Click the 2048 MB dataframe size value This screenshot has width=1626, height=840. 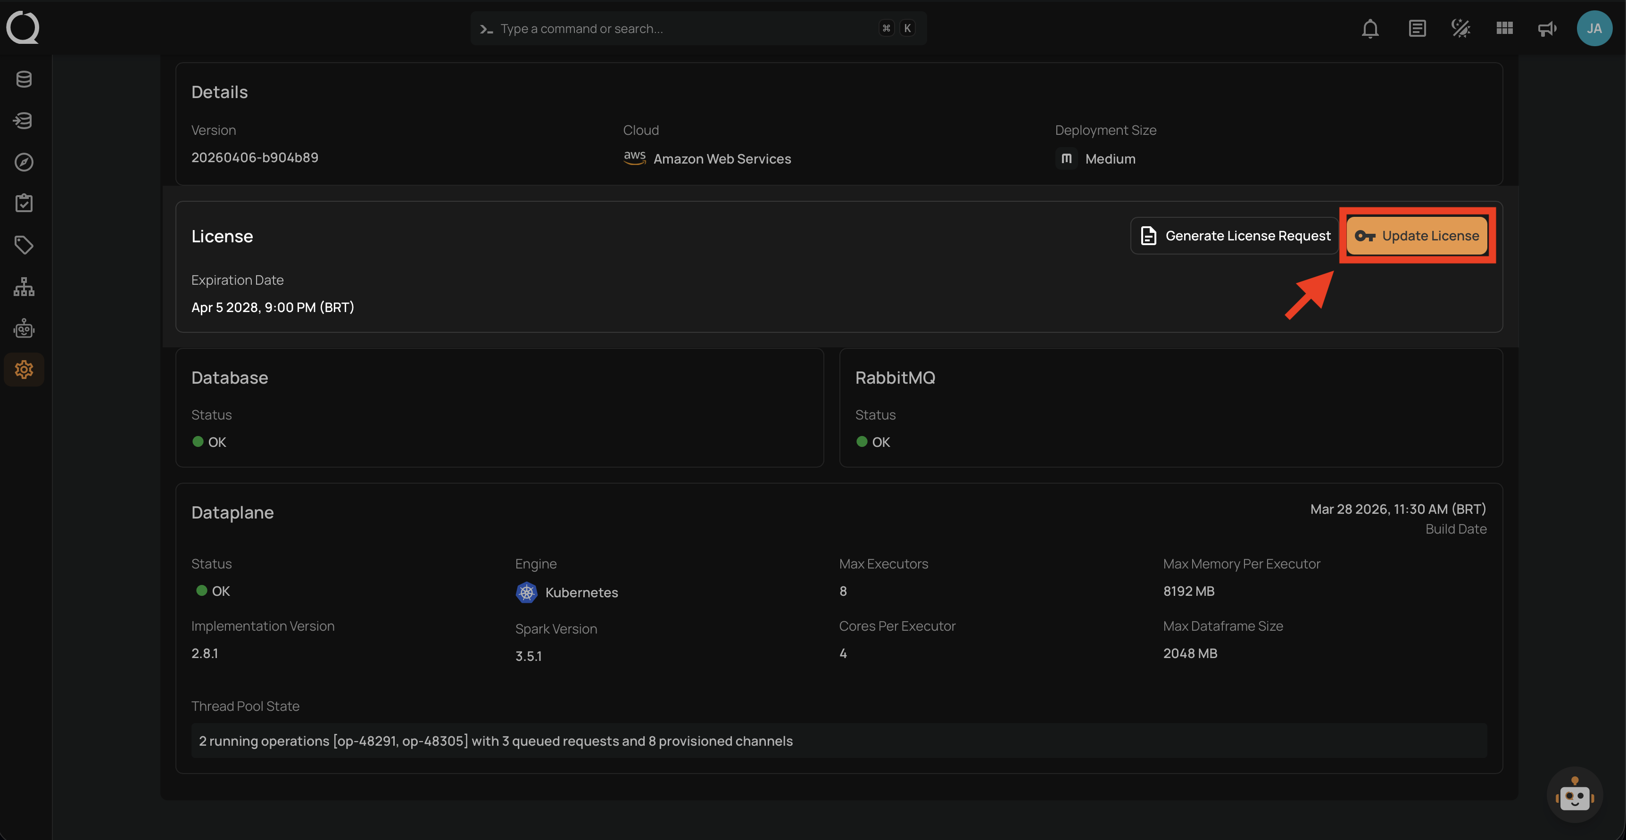click(1190, 653)
